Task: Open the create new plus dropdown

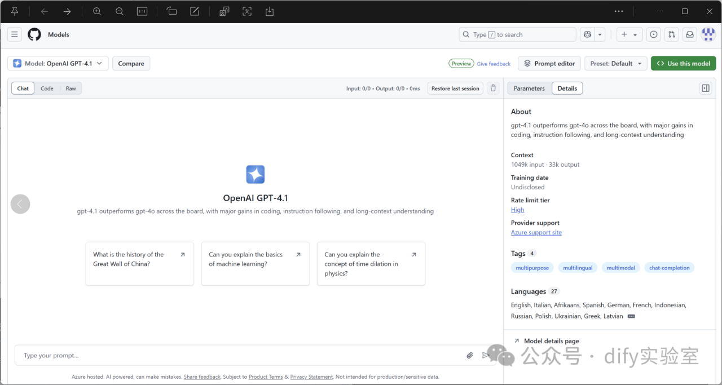Action: [629, 34]
